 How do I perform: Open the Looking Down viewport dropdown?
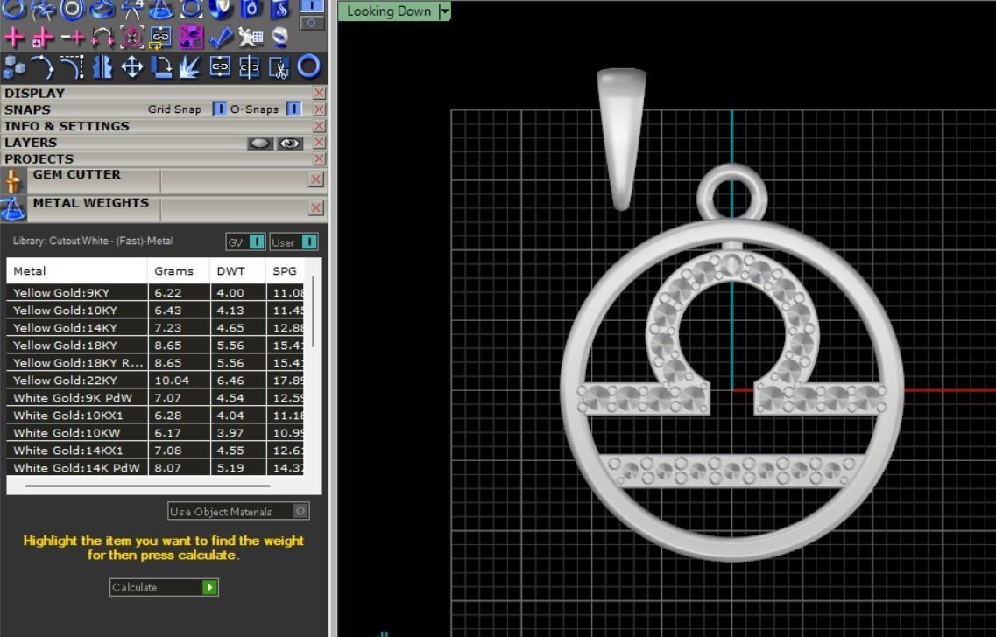tap(445, 10)
